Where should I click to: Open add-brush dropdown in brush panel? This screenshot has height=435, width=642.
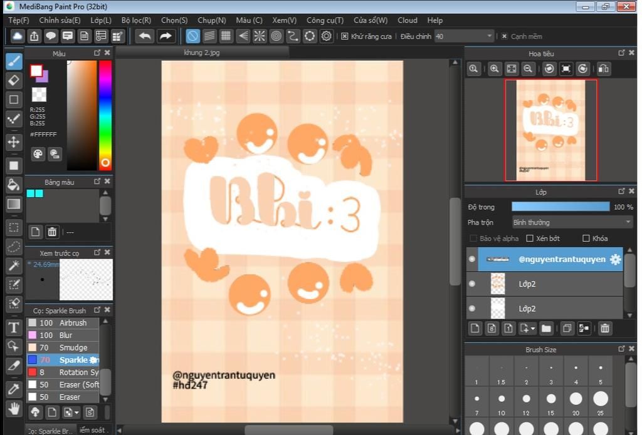[x=76, y=412]
